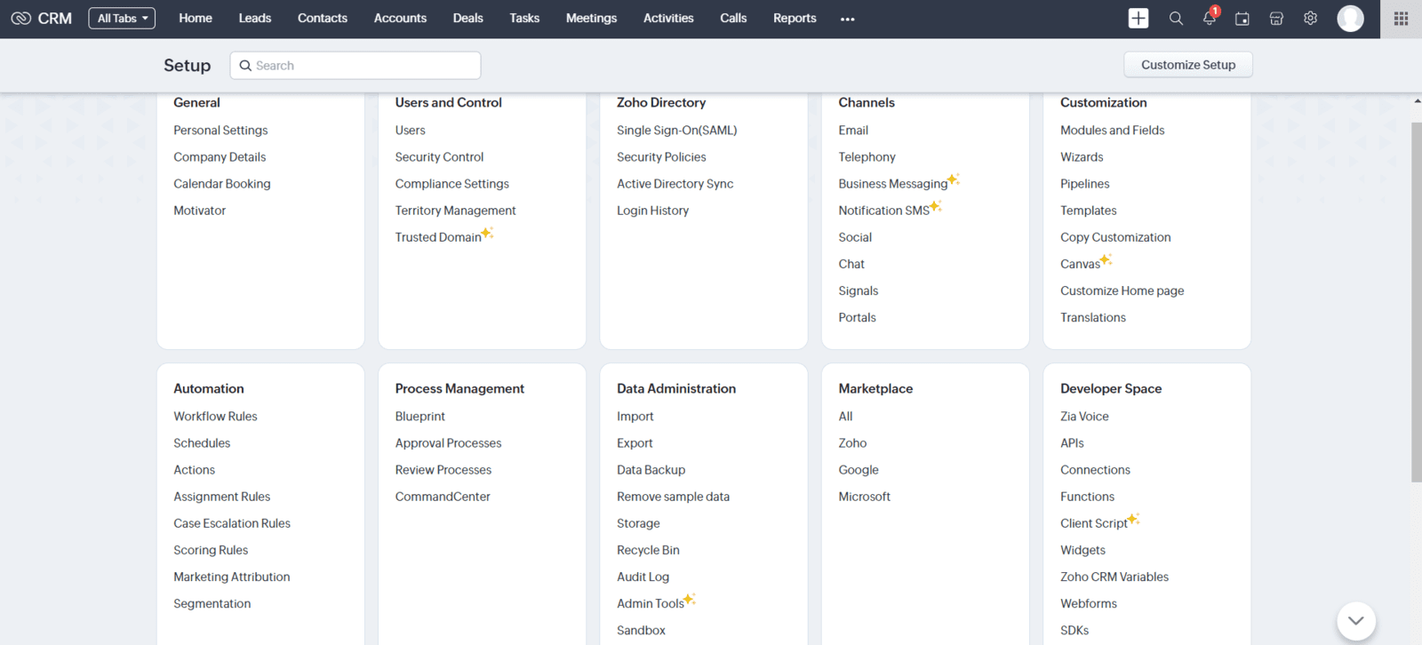Image resolution: width=1422 pixels, height=645 pixels.
Task: Click the setup gear icon
Action: click(x=1310, y=18)
